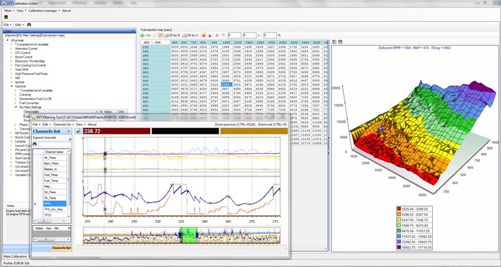Click the Channel name column header
The image size is (501, 267).
click(54, 152)
